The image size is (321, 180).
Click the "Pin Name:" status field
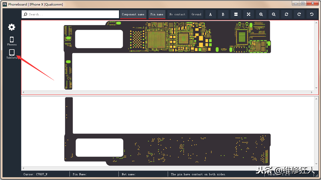[x=80, y=174]
